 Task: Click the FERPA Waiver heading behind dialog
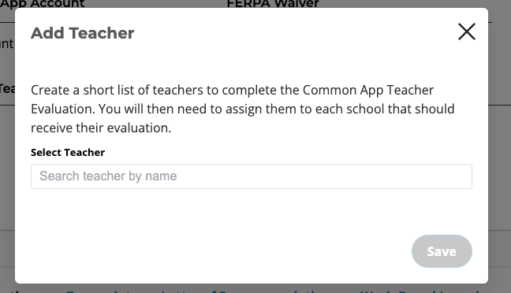click(273, 4)
